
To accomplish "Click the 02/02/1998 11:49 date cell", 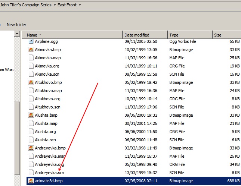I will 141,148.
